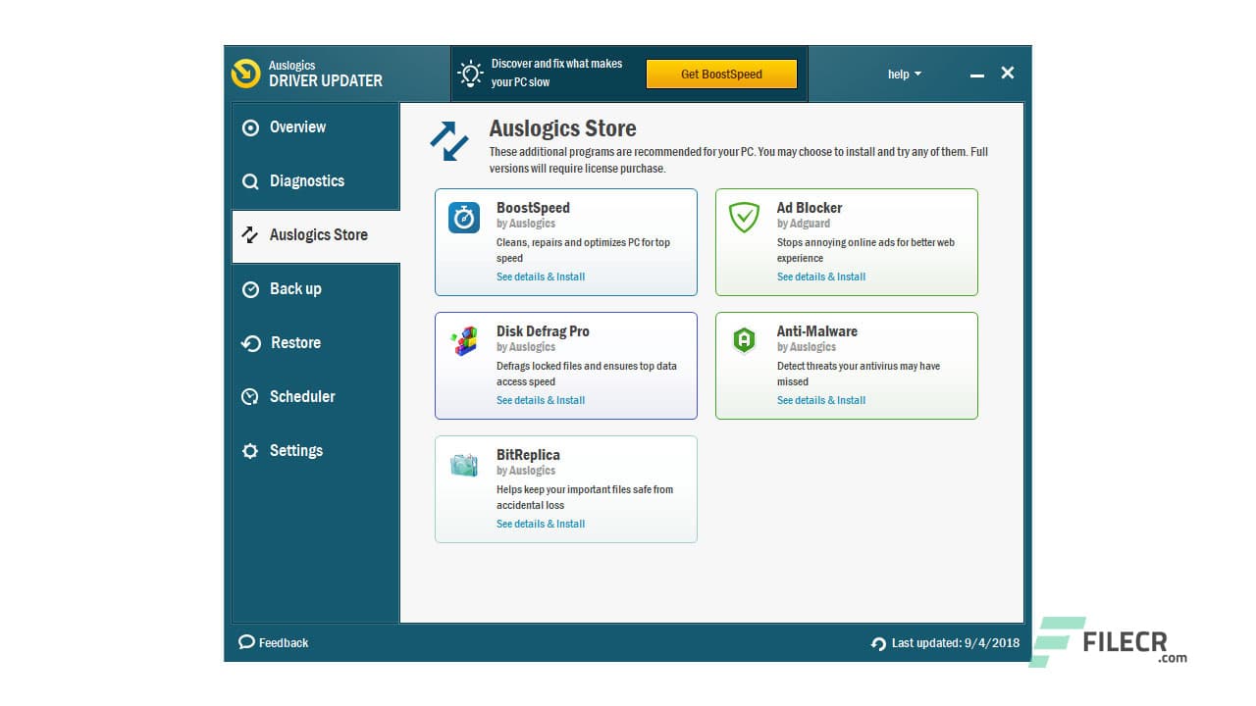Switch to the Auslogics Store section
Screen dimensions: 1256x706
coord(316,234)
